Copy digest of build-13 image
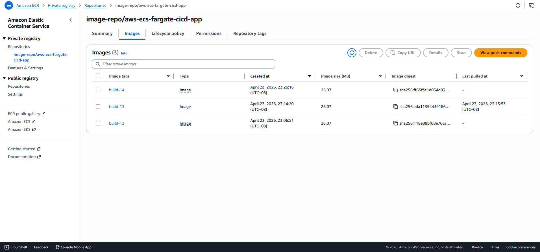Screen dimensions: 540x252 (x=396, y=107)
